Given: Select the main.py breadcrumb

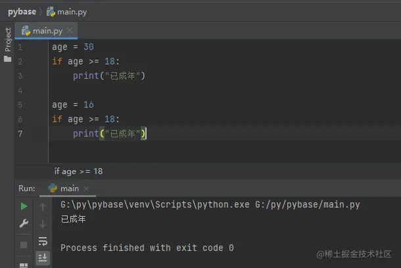Looking at the screenshot, I should click(x=67, y=12).
